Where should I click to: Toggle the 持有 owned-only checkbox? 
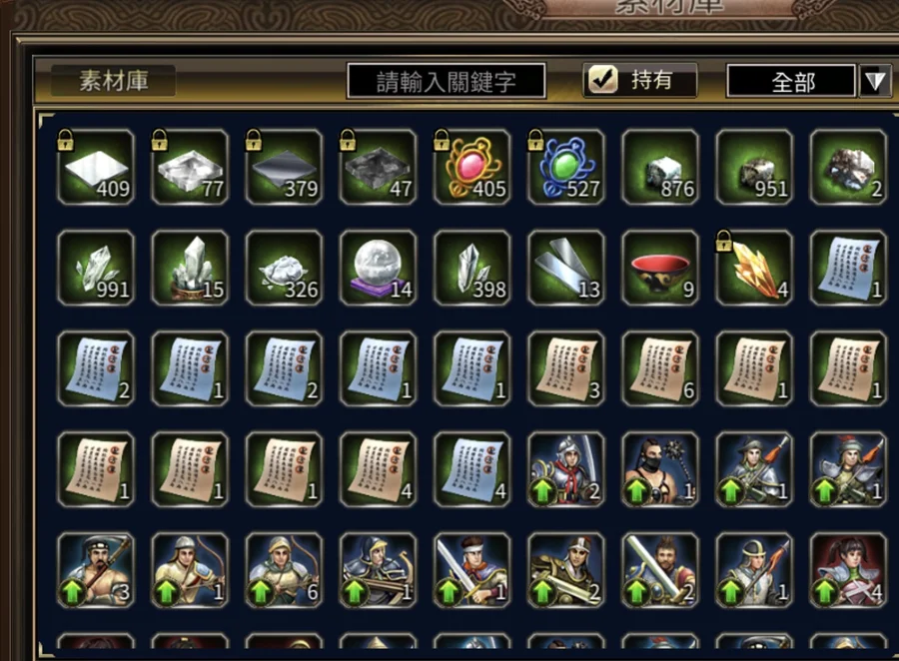point(603,80)
